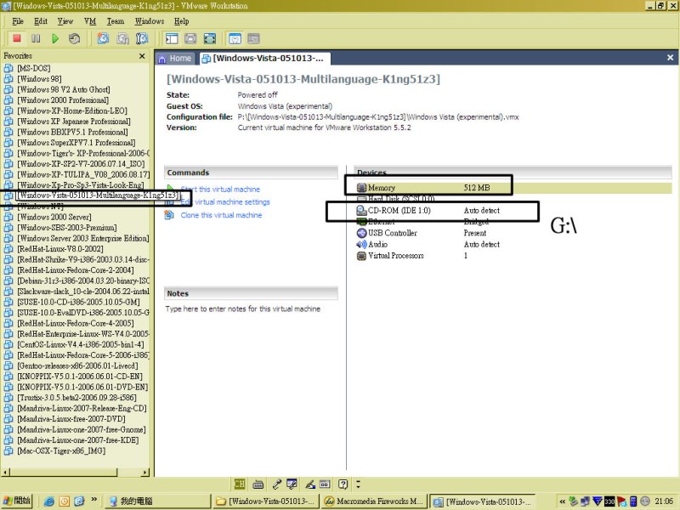Viewport: 680px width, 510px height.
Task: Select [Windows 98] in Favorites
Action: coord(39,79)
